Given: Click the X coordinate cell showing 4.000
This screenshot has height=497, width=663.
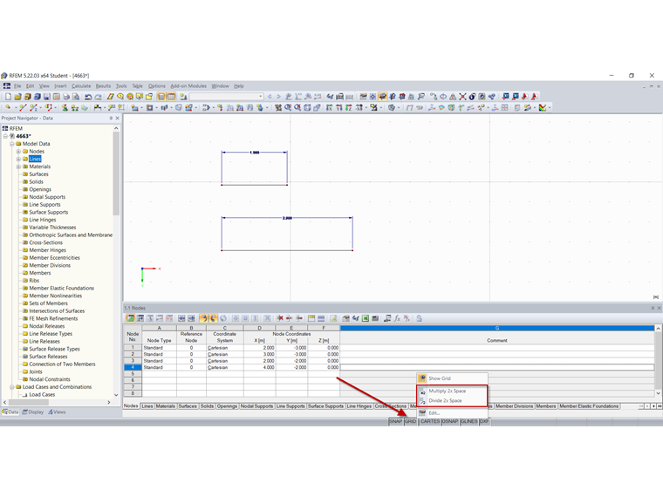Looking at the screenshot, I should click(x=260, y=368).
